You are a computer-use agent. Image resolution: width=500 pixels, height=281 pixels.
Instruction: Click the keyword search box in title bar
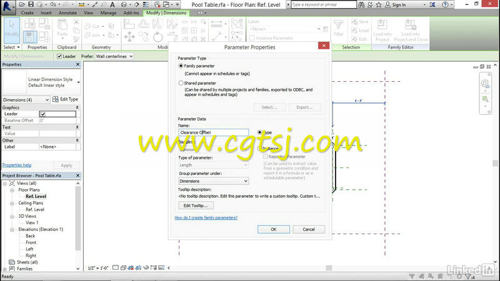[323, 4]
